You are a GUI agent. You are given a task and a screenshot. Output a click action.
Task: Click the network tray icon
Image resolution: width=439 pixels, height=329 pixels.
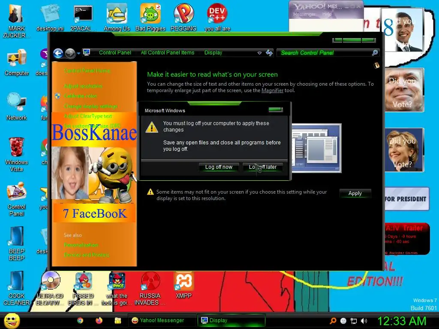pyautogui.click(x=354, y=321)
